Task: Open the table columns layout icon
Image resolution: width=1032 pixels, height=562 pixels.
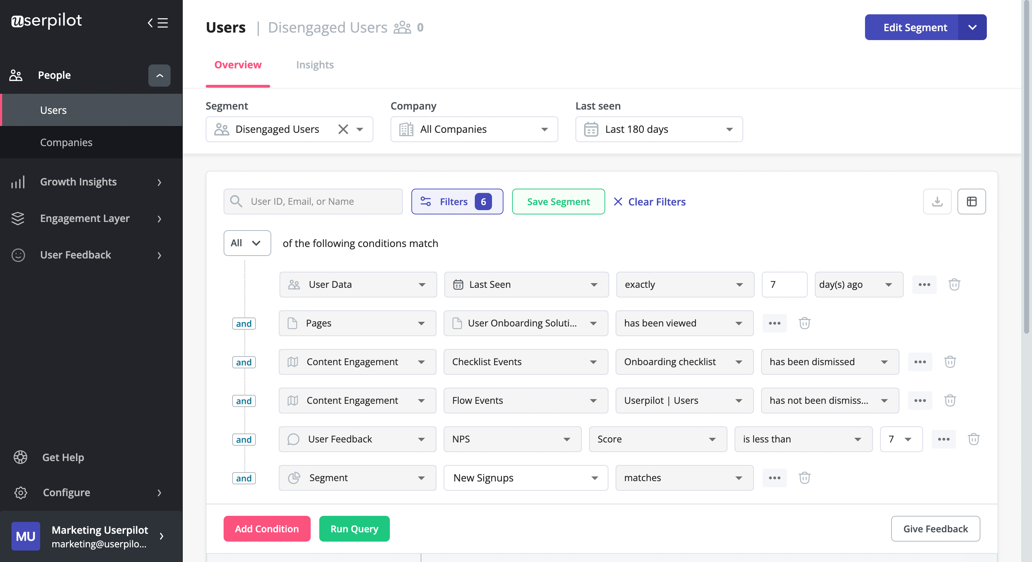Action: click(971, 201)
